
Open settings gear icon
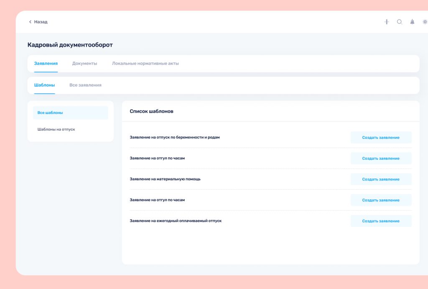point(425,22)
